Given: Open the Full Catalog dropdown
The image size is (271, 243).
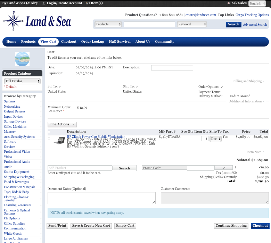Looking at the screenshot, I should 22,81.
